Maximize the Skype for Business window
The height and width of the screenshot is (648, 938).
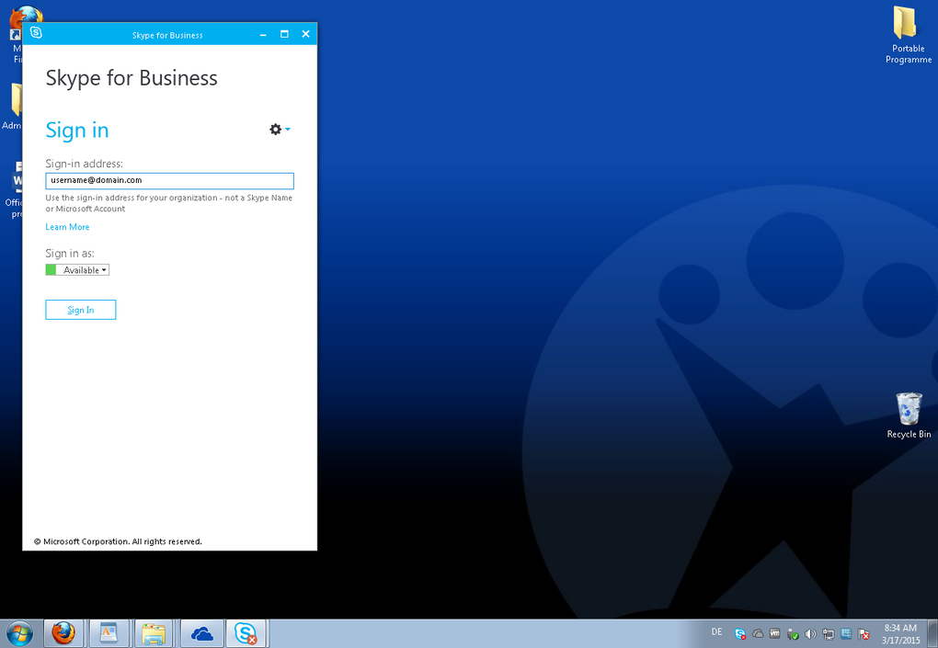[284, 34]
